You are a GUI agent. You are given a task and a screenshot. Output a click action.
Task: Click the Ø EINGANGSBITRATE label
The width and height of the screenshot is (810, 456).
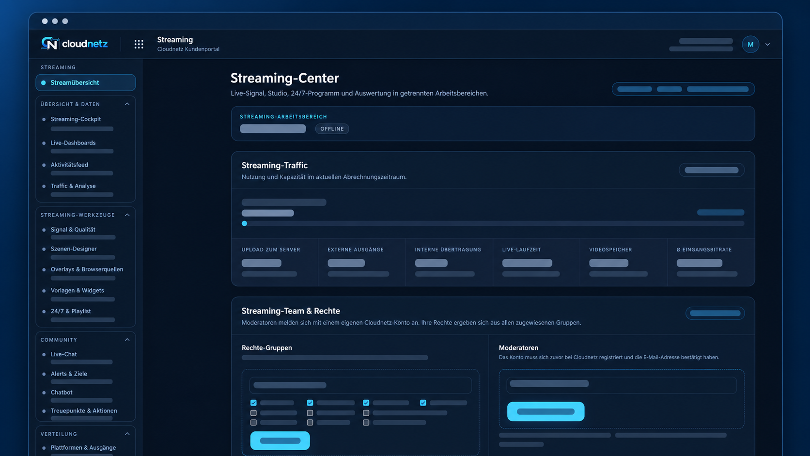point(704,250)
